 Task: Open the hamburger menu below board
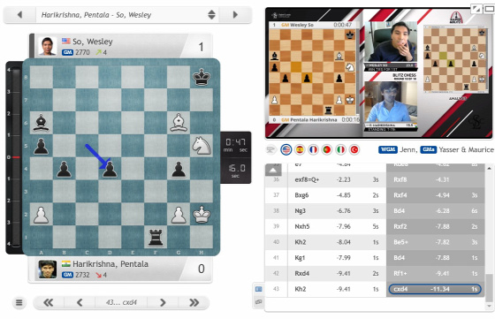pos(19,302)
